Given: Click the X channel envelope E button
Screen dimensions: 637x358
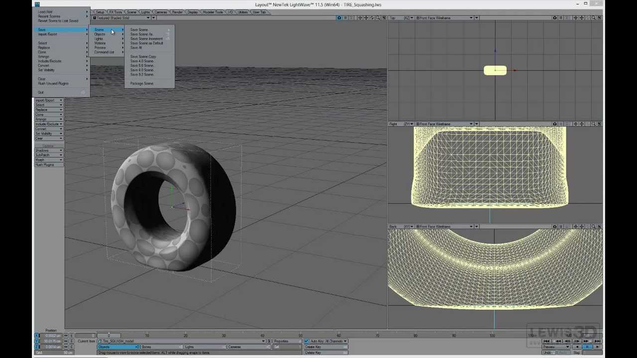Looking at the screenshot, I should click(71, 336).
